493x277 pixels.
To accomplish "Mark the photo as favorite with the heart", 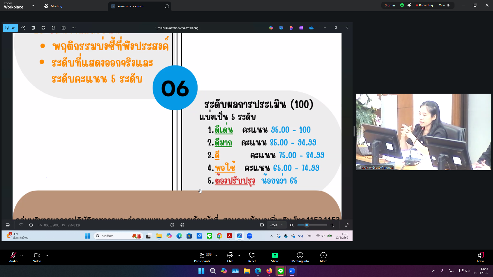I will click(21, 225).
